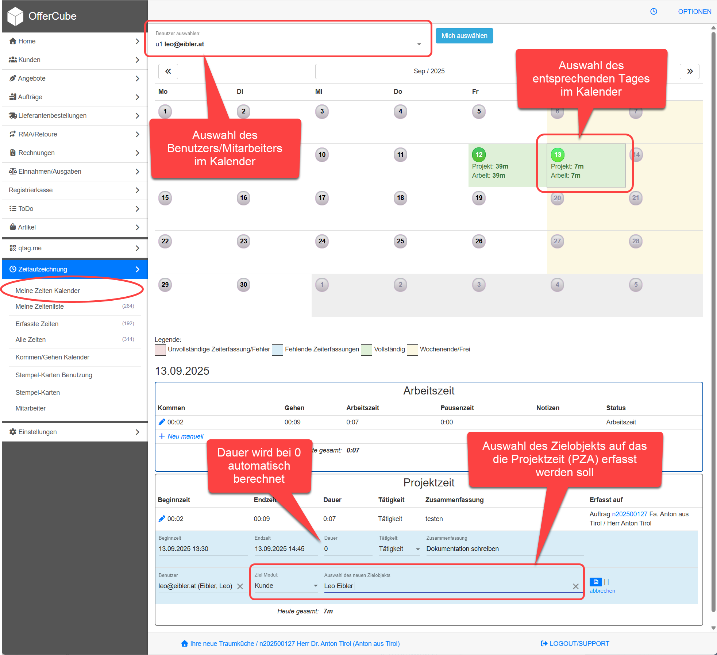Open Kommen/Gehen Kalender menu entry
717x655 pixels.
coord(52,357)
